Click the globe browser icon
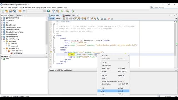This screenshot has width=178, height=100. 48,11
